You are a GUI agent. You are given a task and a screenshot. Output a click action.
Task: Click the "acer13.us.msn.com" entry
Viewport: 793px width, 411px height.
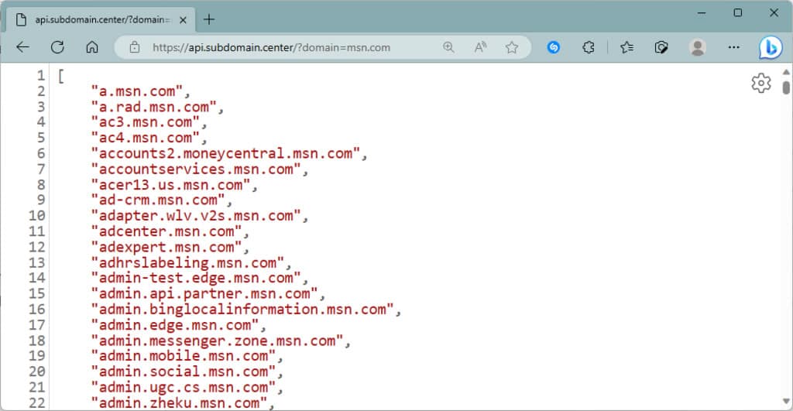point(170,185)
